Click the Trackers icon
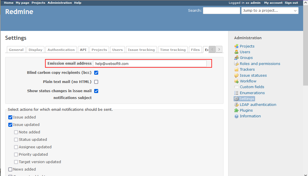The width and height of the screenshot is (308, 176). [236, 70]
